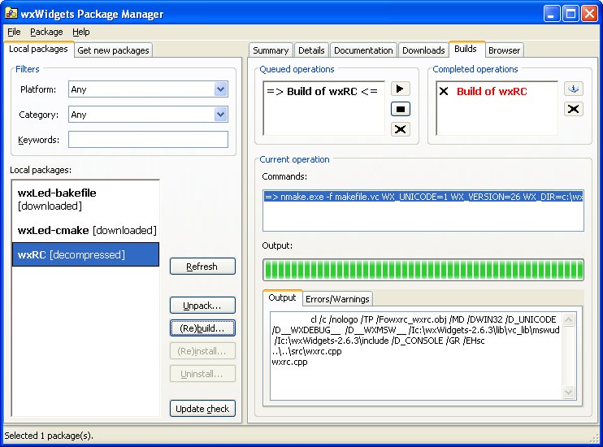Open the Summary tab

coord(271,50)
